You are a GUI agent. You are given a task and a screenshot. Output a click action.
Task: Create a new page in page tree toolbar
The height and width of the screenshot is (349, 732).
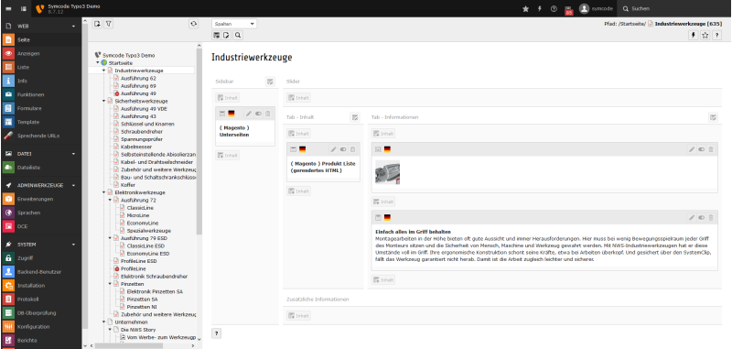[97, 24]
